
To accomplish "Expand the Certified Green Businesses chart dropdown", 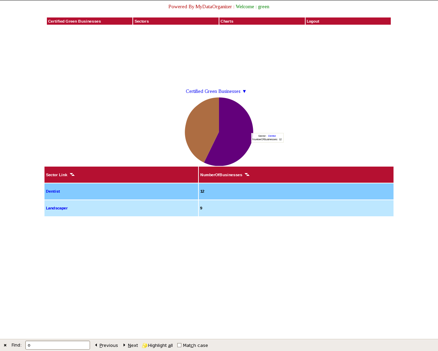I will 244,91.
